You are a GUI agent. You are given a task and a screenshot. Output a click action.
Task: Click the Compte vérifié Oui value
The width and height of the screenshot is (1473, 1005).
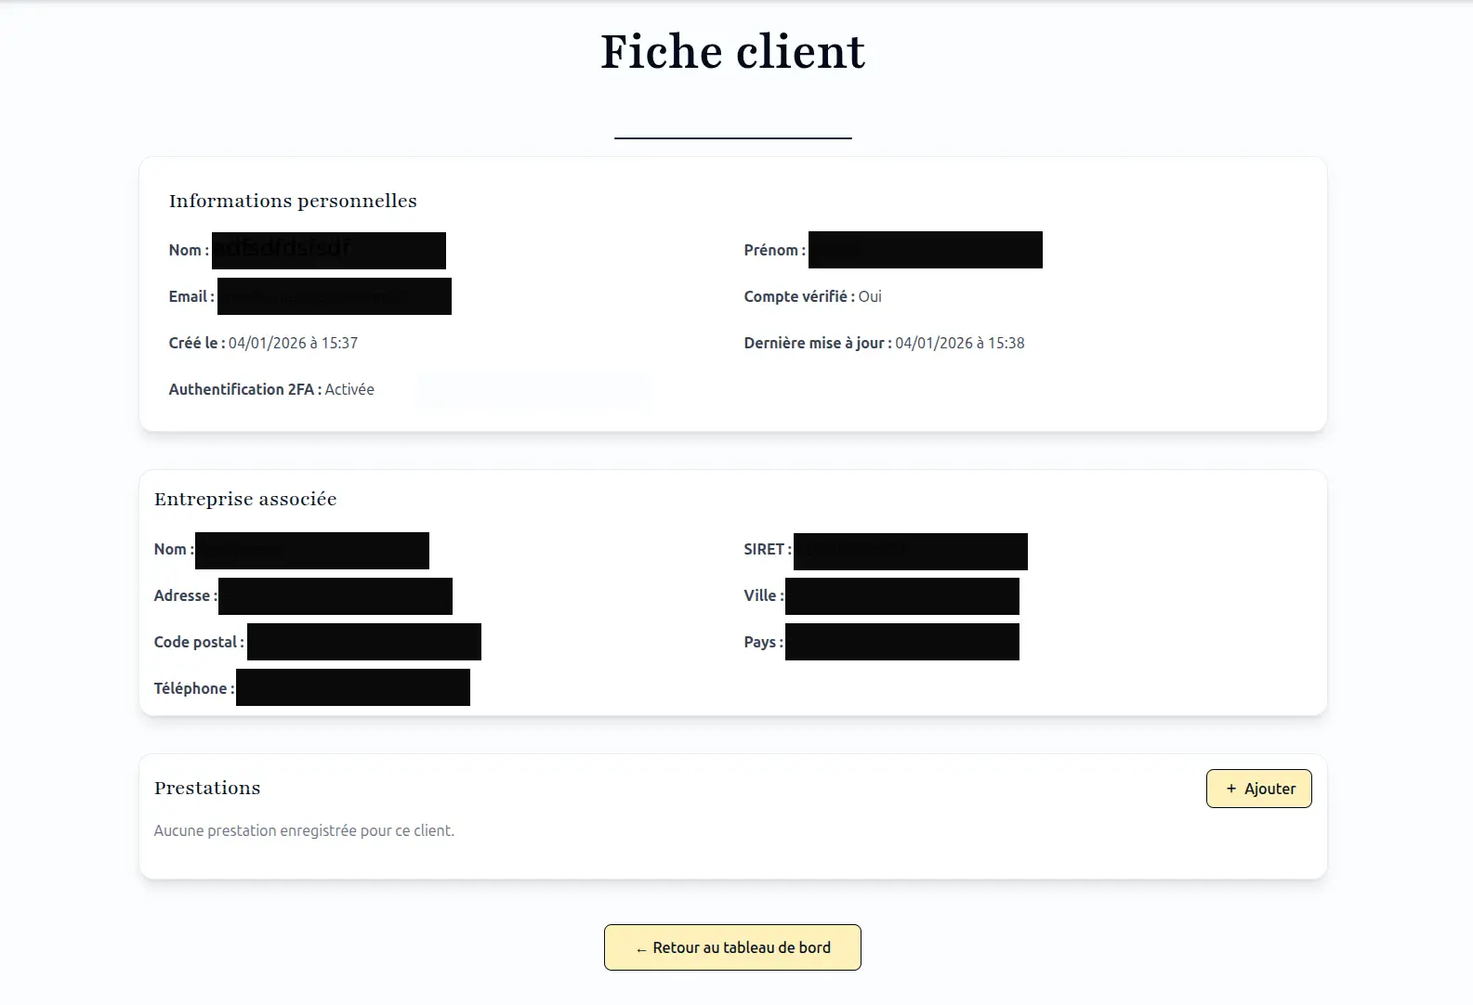click(x=869, y=296)
